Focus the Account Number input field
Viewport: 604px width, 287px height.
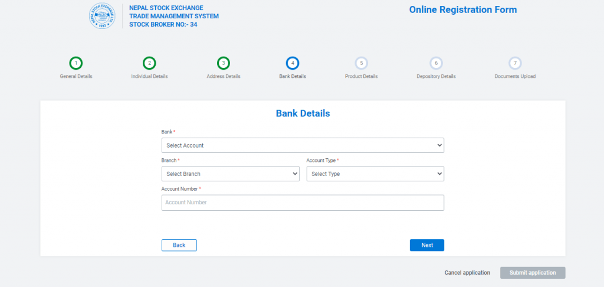click(x=303, y=203)
